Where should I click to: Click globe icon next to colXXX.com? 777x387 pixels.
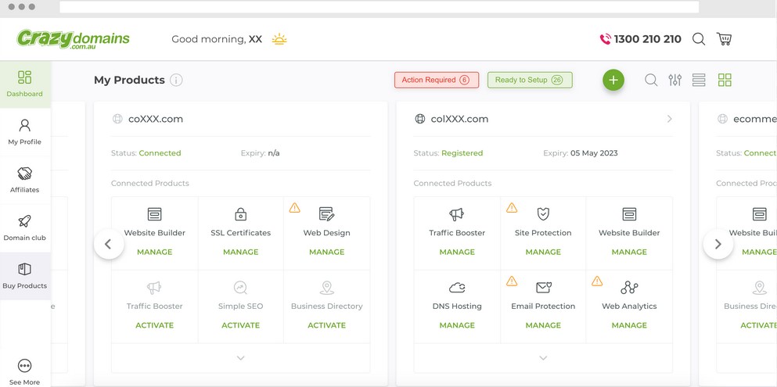tap(419, 119)
